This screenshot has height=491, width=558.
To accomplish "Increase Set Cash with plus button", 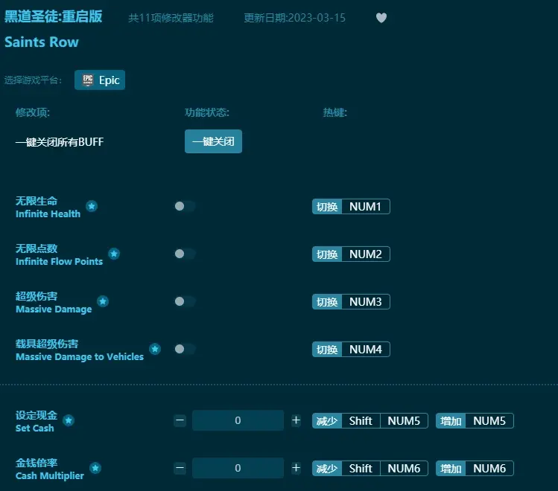I will [x=296, y=420].
